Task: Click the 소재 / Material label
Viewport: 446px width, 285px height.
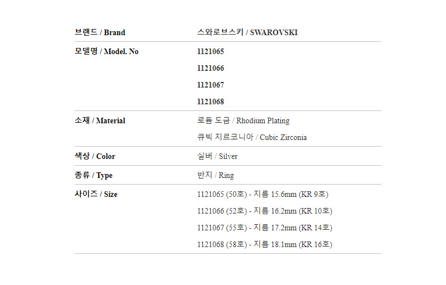Action: click(100, 120)
